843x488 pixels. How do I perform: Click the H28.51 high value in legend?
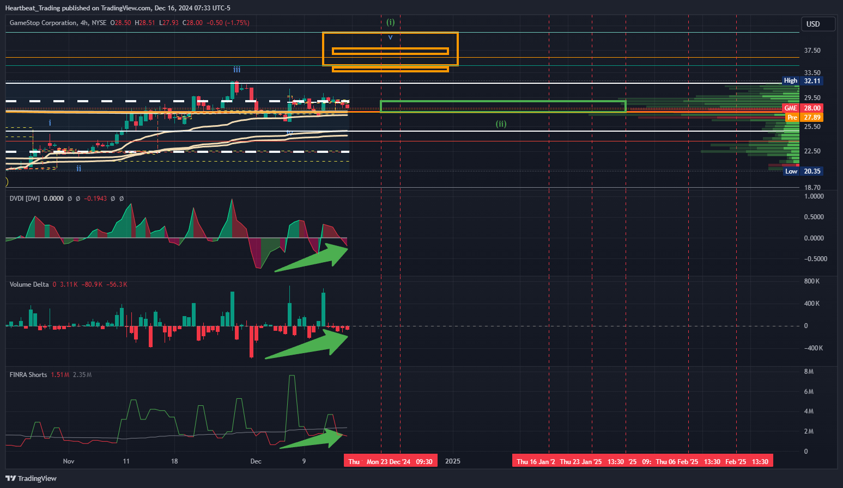click(x=145, y=23)
